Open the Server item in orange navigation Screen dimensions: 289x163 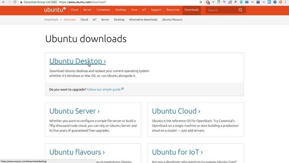(x=87, y=10)
